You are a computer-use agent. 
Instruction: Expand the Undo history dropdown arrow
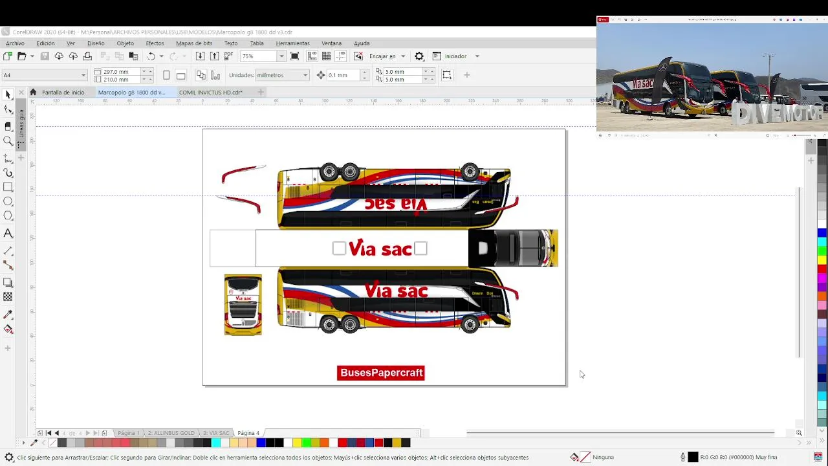pyautogui.click(x=161, y=56)
